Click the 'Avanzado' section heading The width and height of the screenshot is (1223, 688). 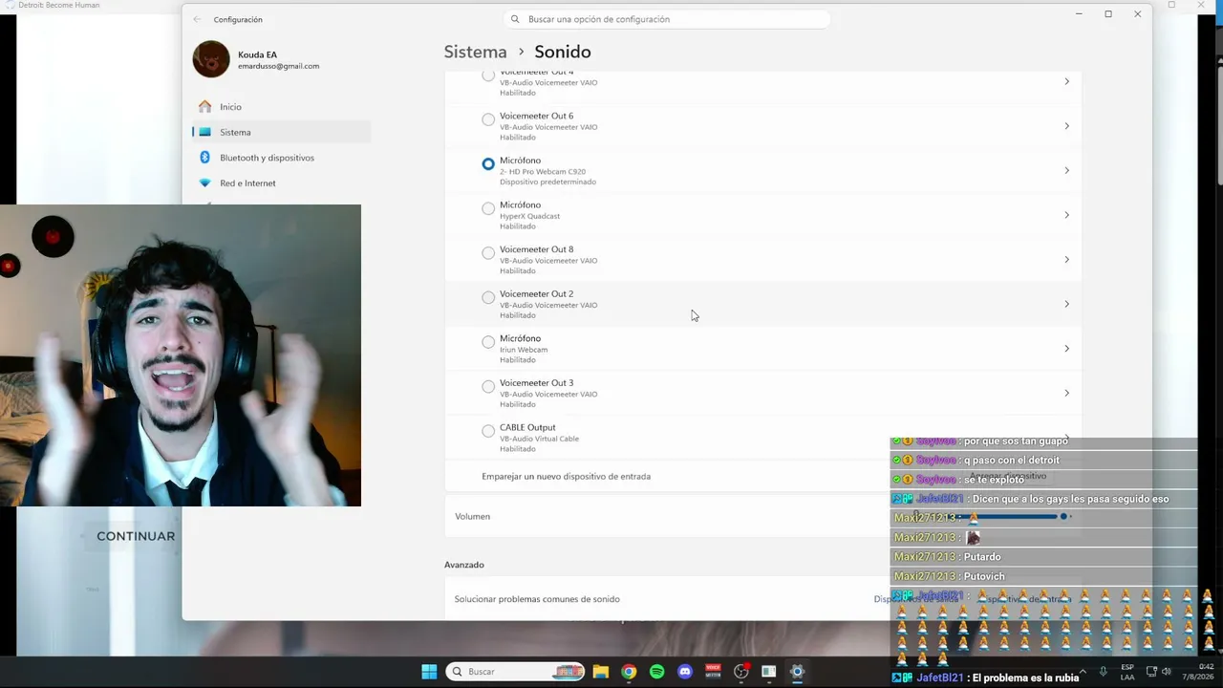[464, 565]
